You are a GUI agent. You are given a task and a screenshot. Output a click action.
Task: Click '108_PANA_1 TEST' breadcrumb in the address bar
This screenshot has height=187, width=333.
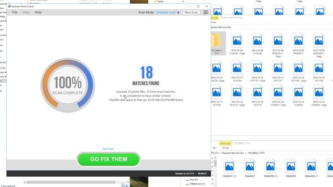click(256, 153)
